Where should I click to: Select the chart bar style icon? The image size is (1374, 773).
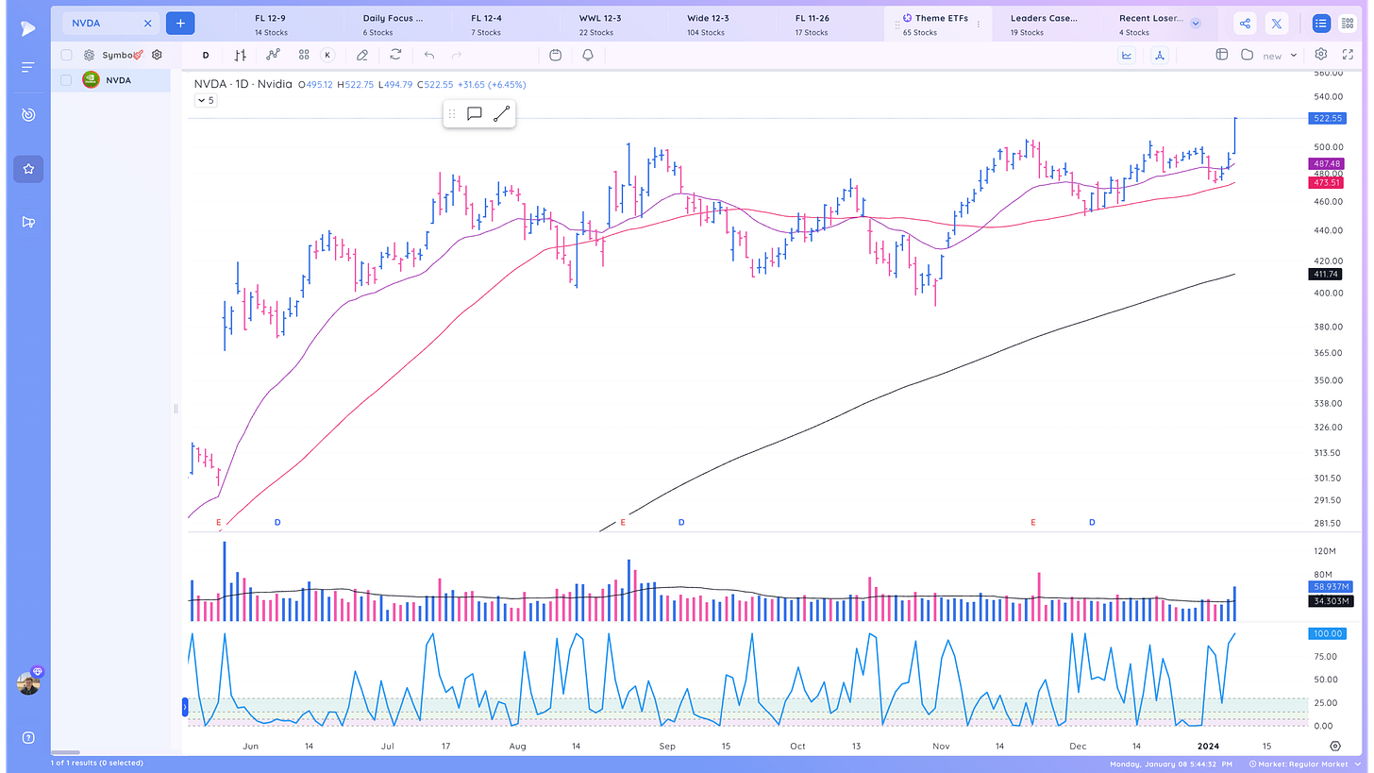pyautogui.click(x=240, y=56)
